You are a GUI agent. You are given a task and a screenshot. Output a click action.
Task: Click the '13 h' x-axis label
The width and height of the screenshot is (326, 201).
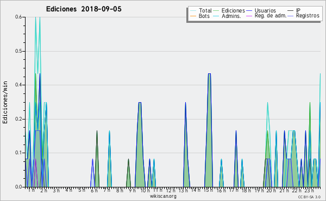tap(184, 190)
